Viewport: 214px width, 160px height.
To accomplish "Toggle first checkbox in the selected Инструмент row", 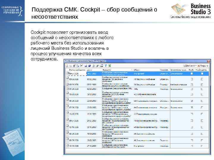I will [x=192, y=73].
